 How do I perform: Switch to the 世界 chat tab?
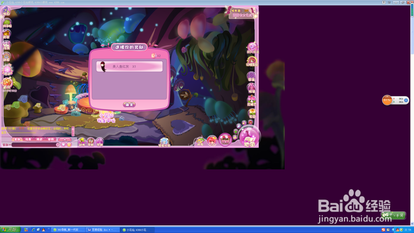(x=51, y=139)
